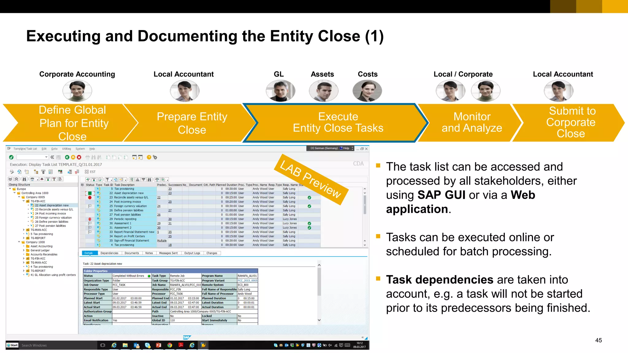Click the DE German (Germany) language indicator

[x=324, y=148]
